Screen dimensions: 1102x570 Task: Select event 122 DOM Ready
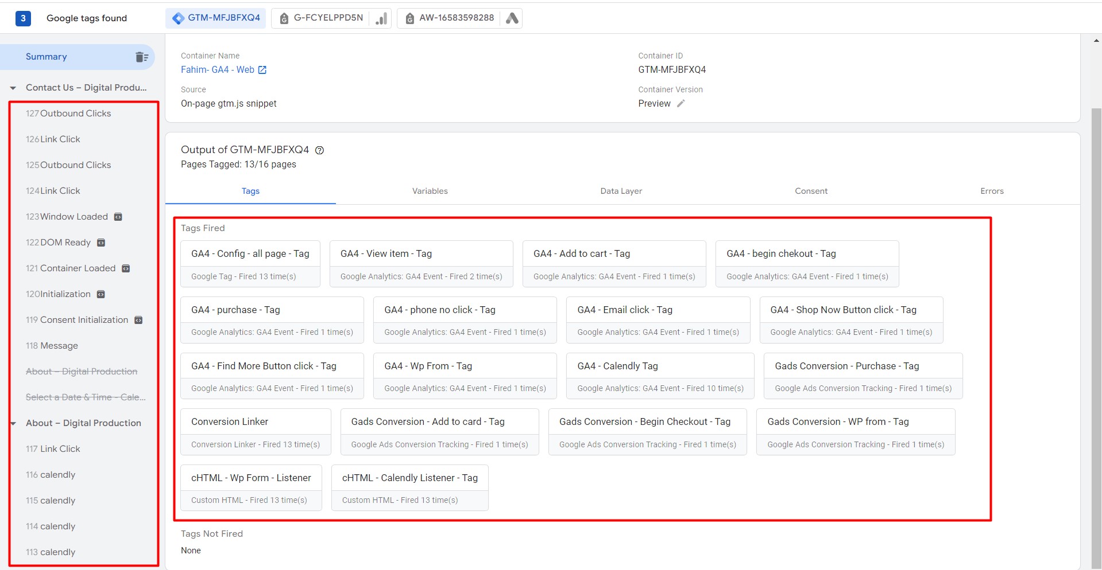pyautogui.click(x=58, y=243)
